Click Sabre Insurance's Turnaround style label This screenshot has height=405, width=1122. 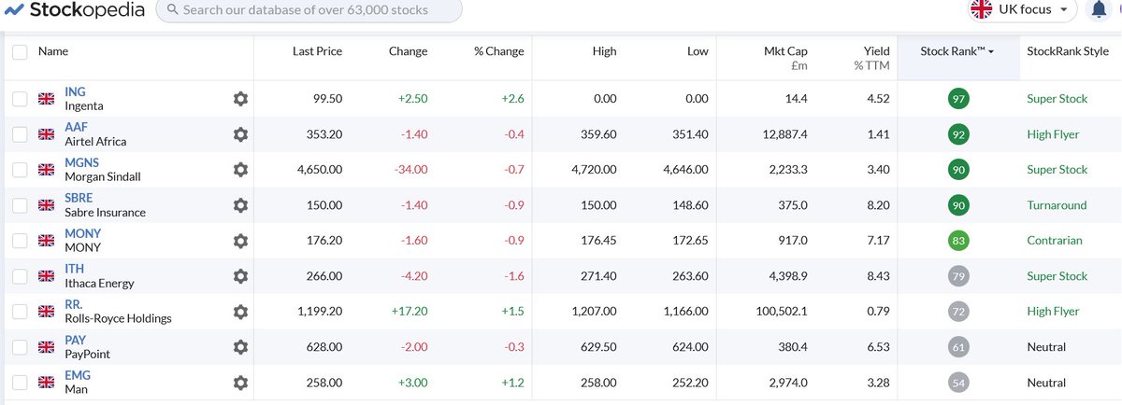pos(1057,205)
